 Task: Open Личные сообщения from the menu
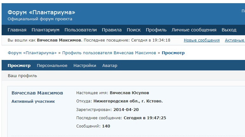coord(194,30)
